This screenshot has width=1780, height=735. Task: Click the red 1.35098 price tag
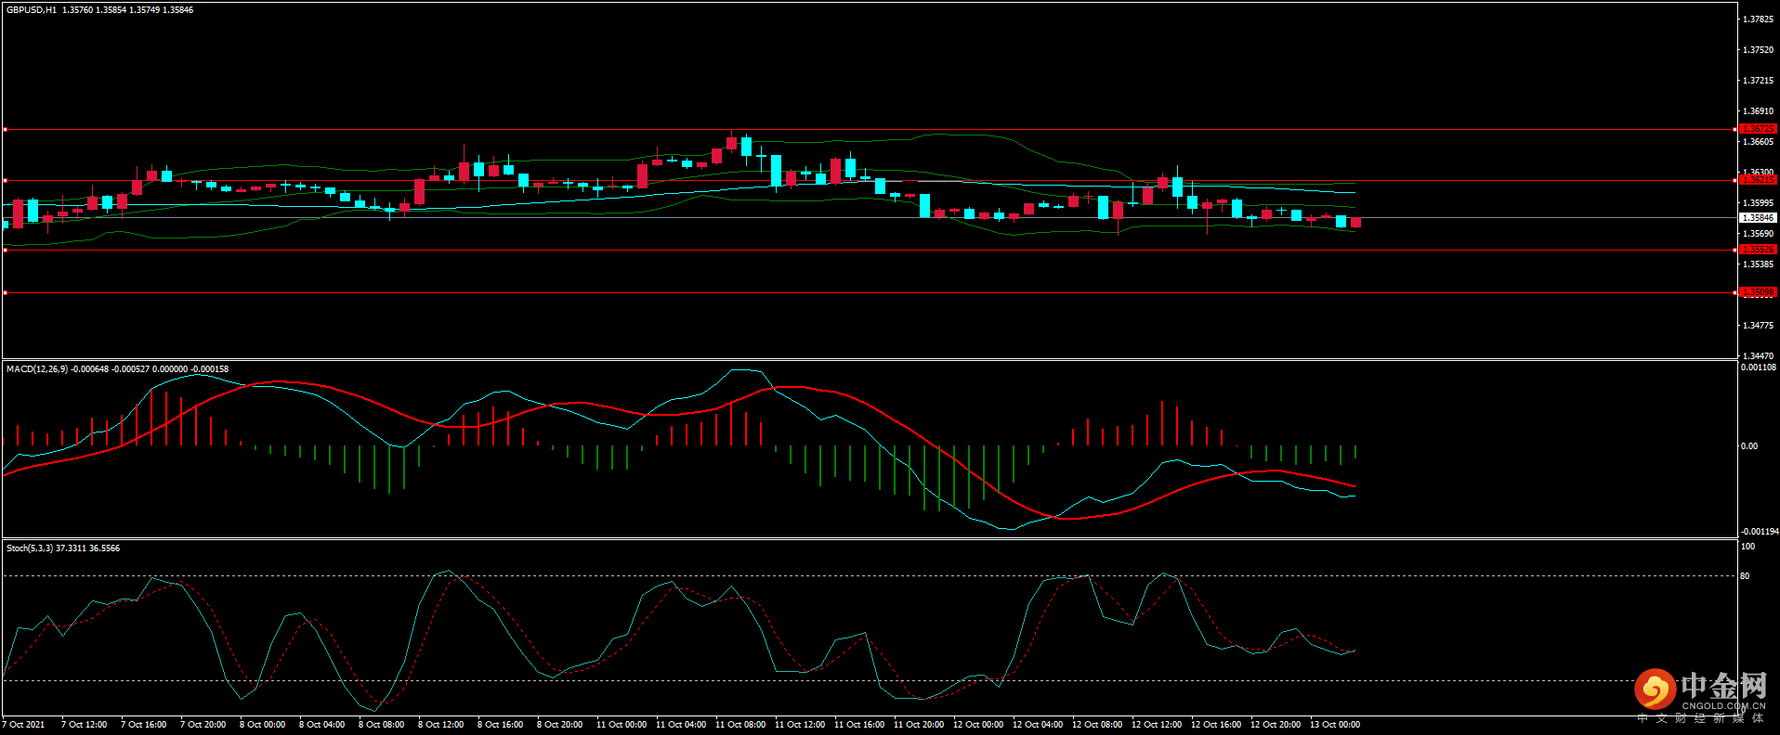1757,292
